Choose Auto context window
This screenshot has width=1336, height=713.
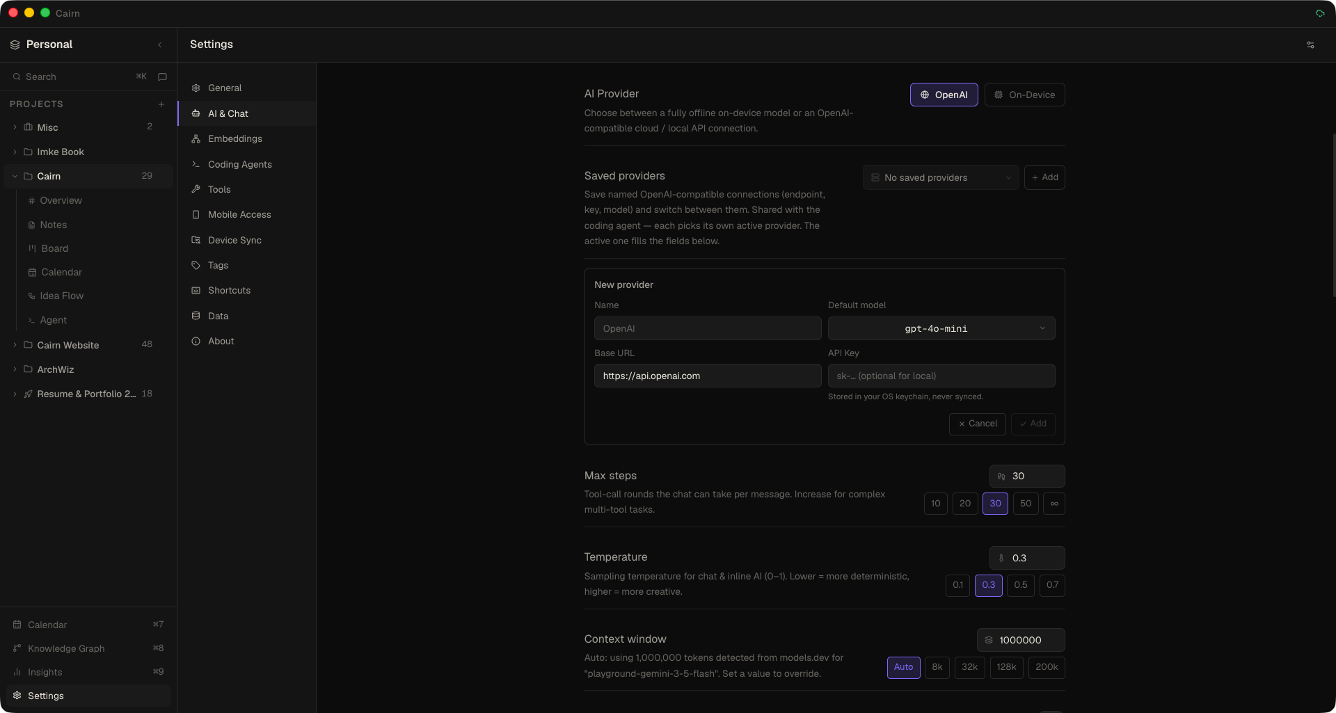coord(903,667)
